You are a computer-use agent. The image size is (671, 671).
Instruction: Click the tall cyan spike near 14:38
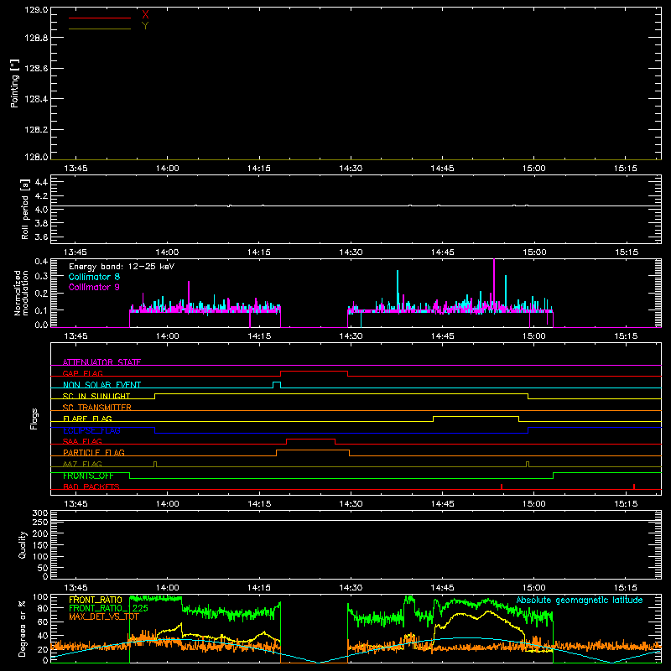coord(398,289)
